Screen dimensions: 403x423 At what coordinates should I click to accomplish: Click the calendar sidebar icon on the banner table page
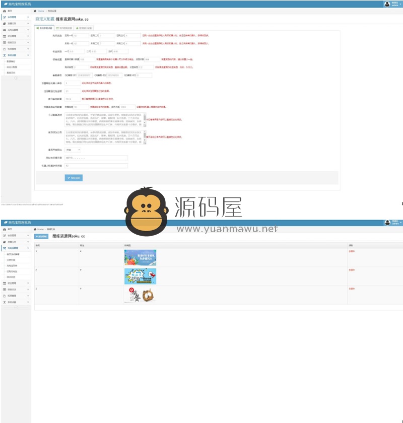click(5, 283)
